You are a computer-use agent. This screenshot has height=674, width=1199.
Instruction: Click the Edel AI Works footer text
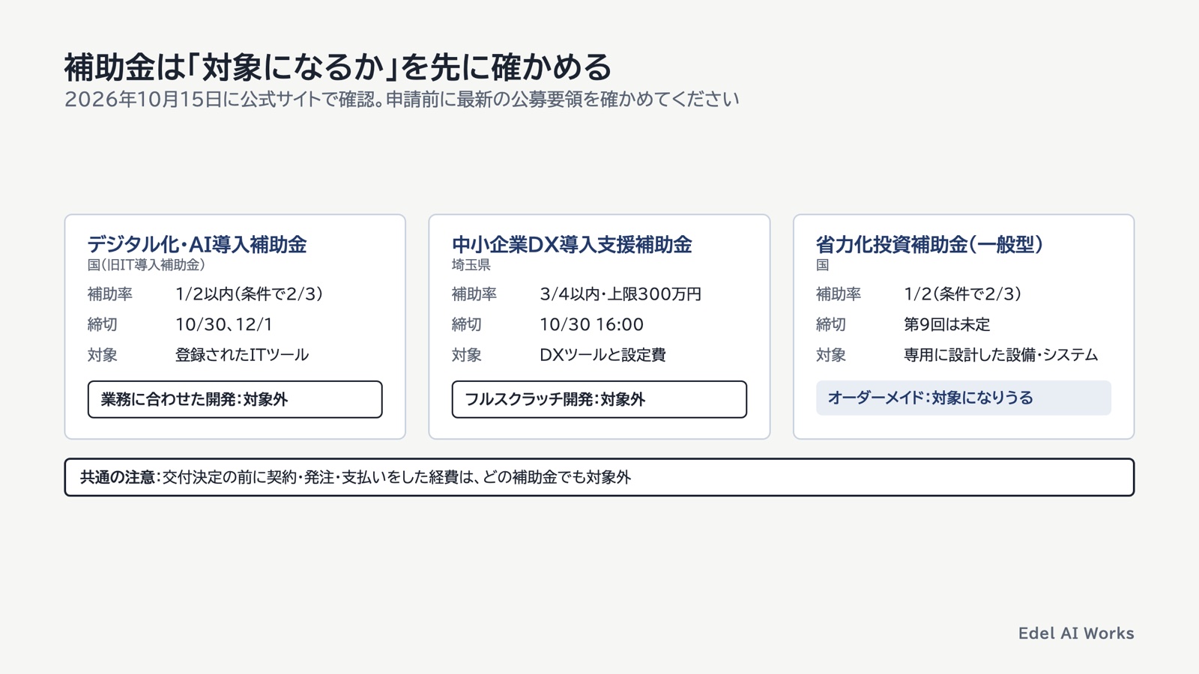(x=1076, y=634)
